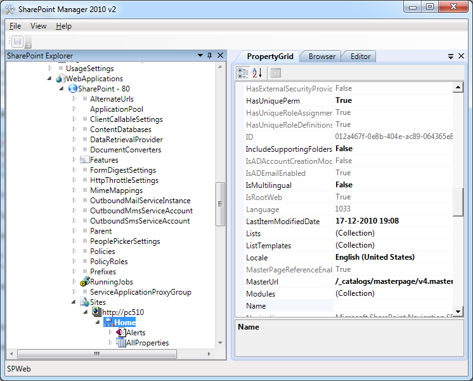Open the Help menu

tap(63, 26)
